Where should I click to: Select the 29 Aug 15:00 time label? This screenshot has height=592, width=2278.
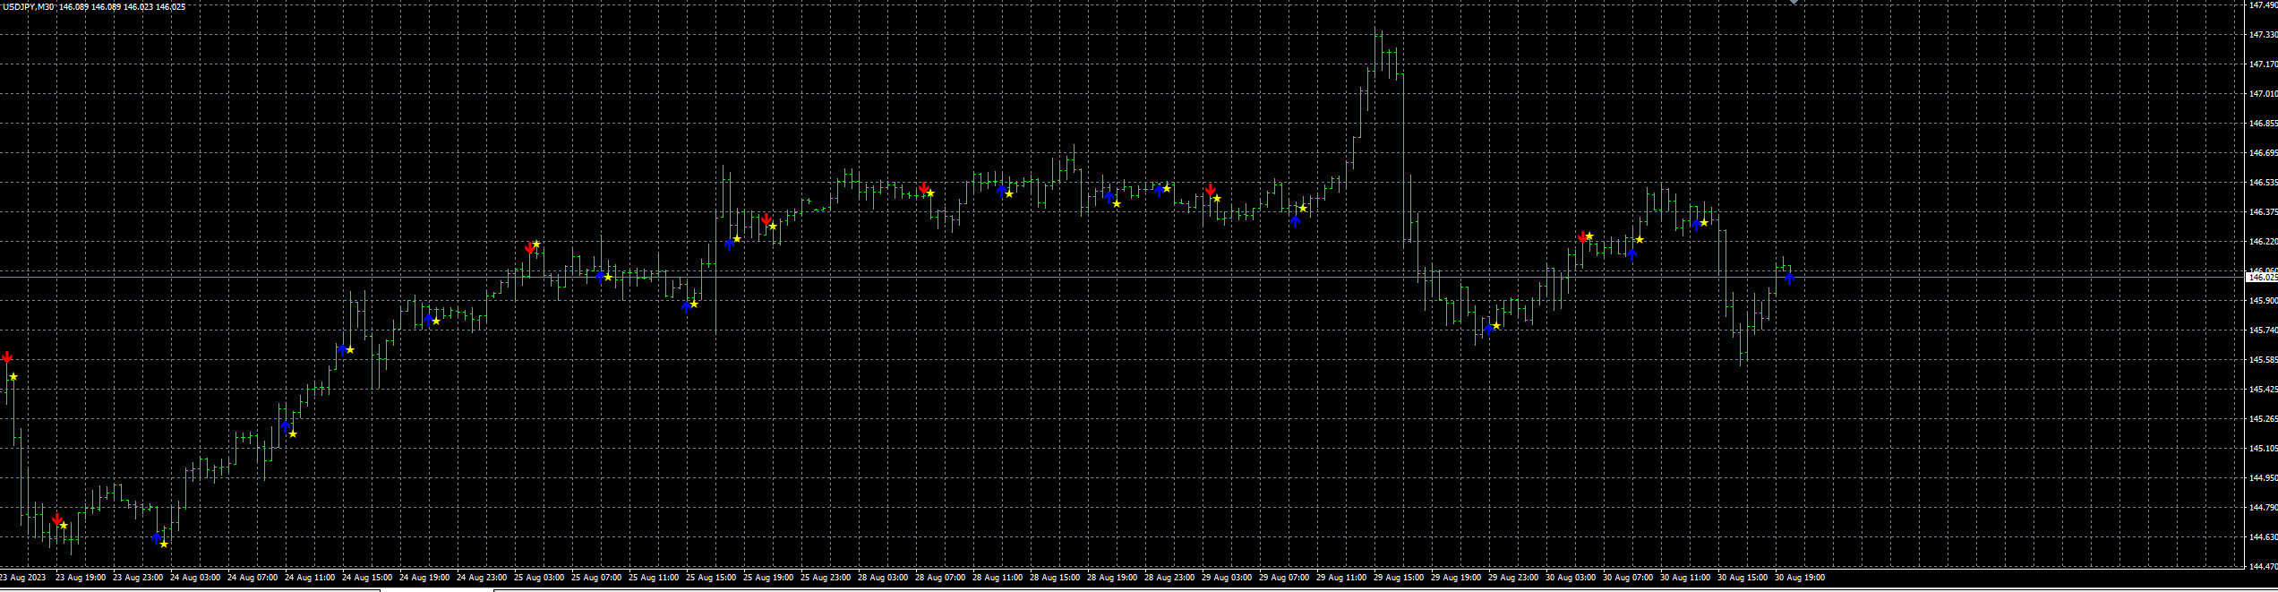click(x=1399, y=578)
